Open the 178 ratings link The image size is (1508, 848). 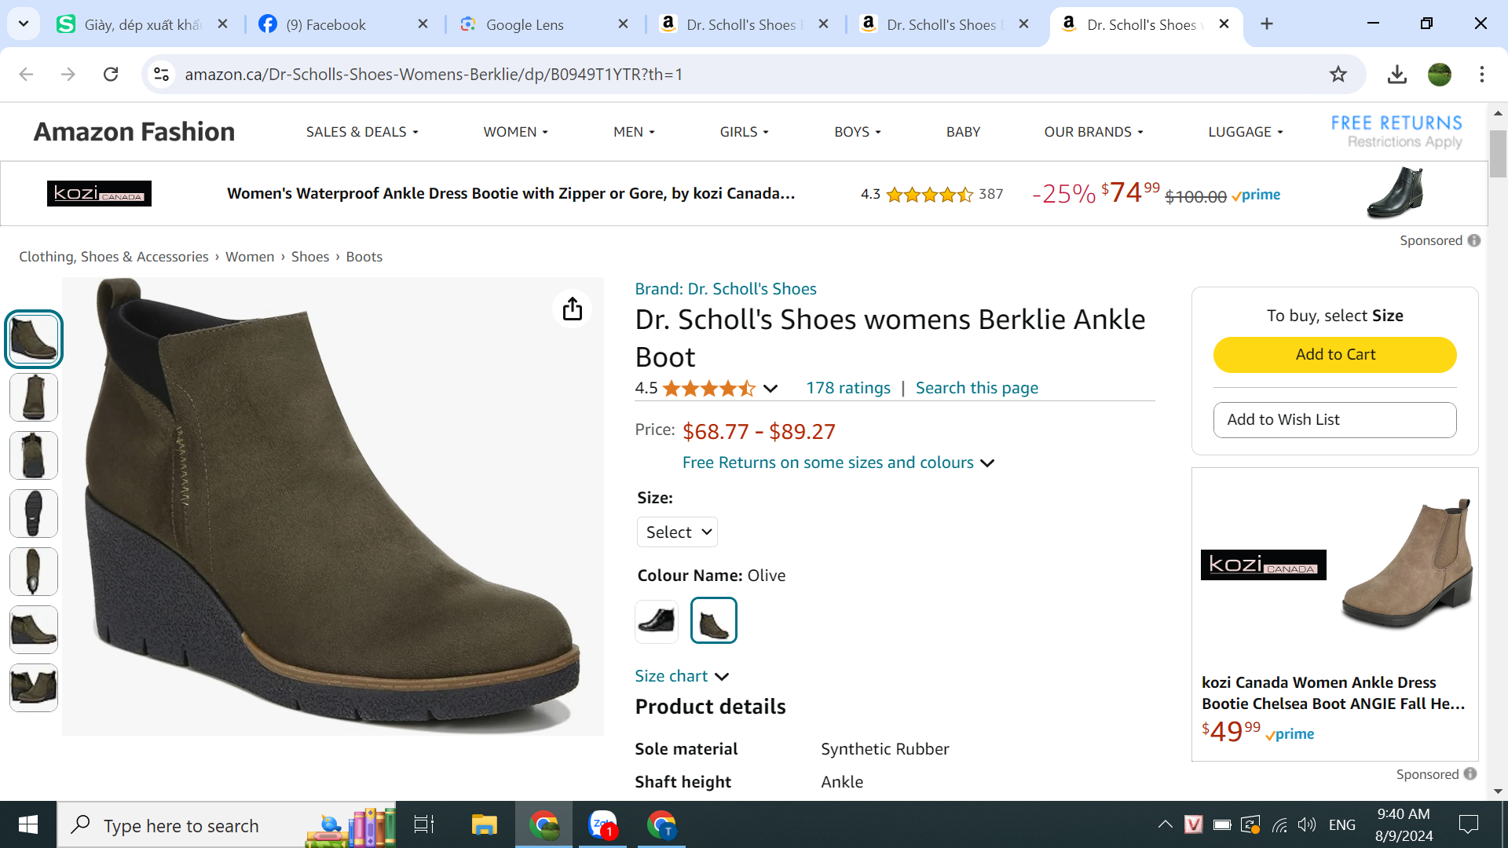(847, 388)
